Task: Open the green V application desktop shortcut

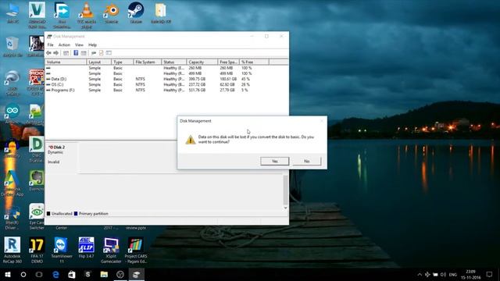Action: pyautogui.click(x=37, y=15)
